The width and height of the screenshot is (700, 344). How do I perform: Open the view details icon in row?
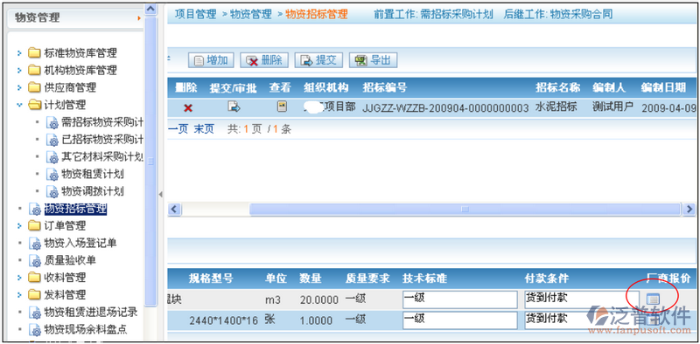point(282,107)
